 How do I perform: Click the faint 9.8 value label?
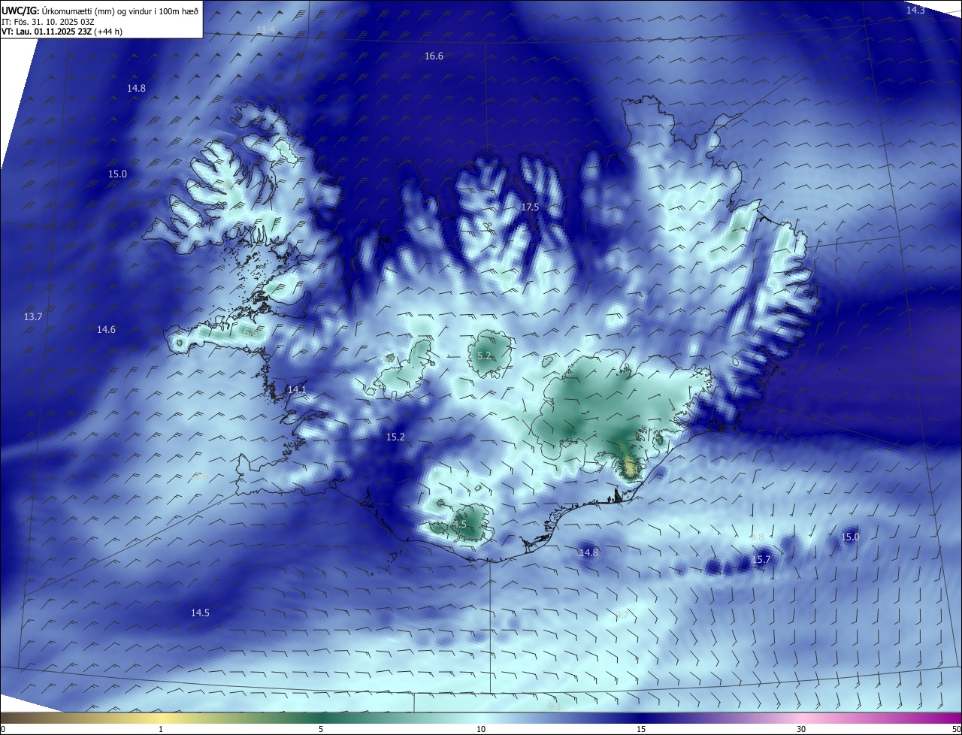point(757,537)
